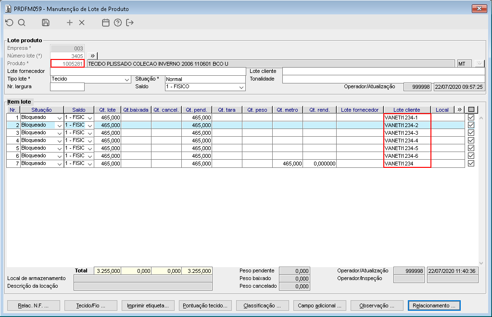Open the Relacionamento ... button
This screenshot has width=492, height=317.
coord(434,305)
